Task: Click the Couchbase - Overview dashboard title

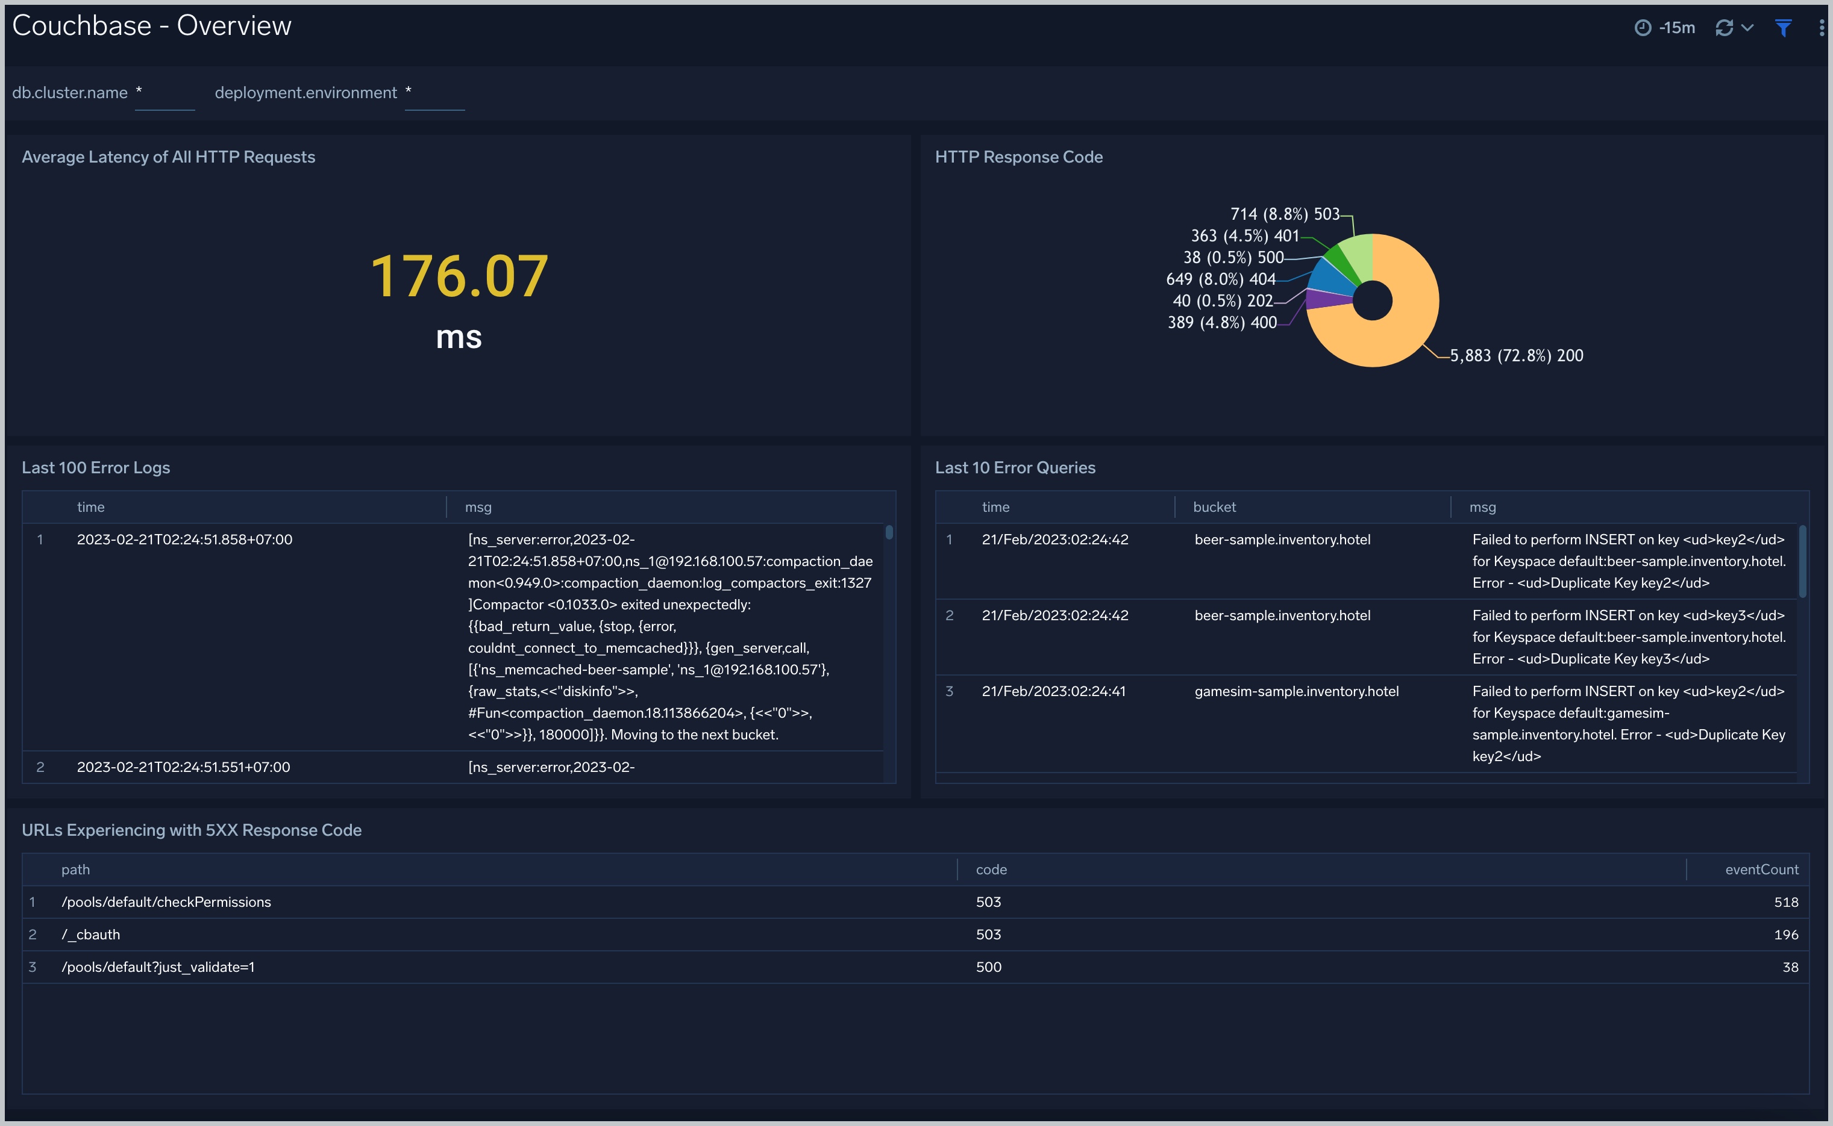Action: (x=152, y=26)
